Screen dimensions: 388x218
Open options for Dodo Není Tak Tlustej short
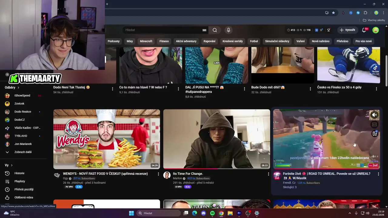coord(112,89)
